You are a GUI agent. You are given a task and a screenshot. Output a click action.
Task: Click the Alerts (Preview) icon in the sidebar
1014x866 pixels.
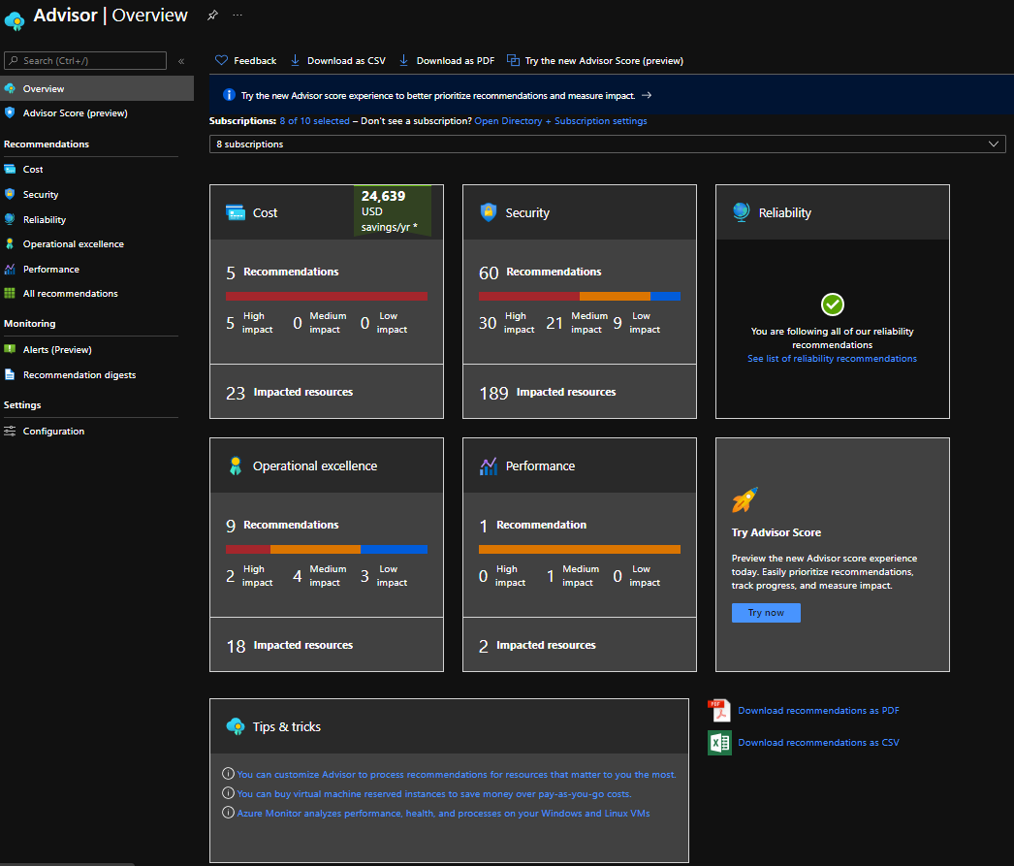click(x=10, y=349)
